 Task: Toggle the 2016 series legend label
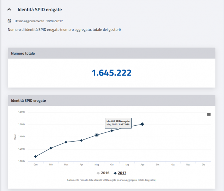pyautogui.click(x=105, y=173)
